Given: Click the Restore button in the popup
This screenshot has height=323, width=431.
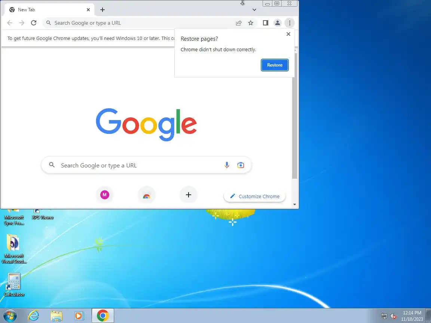Looking at the screenshot, I should (x=275, y=65).
